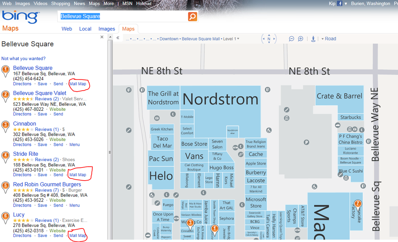Click the Downtown breadcrumb link
This screenshot has width=398, height=242.
(169, 39)
